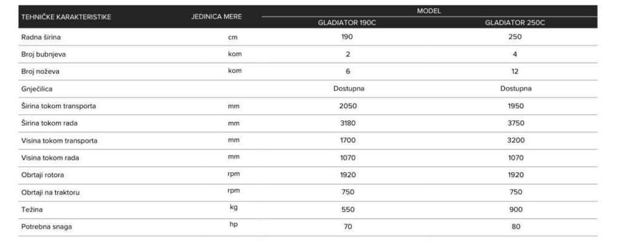Select the Broj noževa row label
The image size is (621, 243).
click(42, 71)
